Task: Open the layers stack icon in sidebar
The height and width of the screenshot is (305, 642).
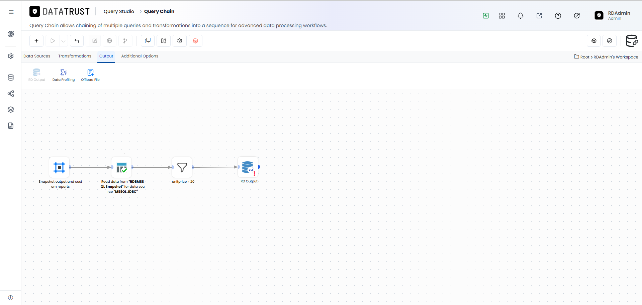Action: 11,110
